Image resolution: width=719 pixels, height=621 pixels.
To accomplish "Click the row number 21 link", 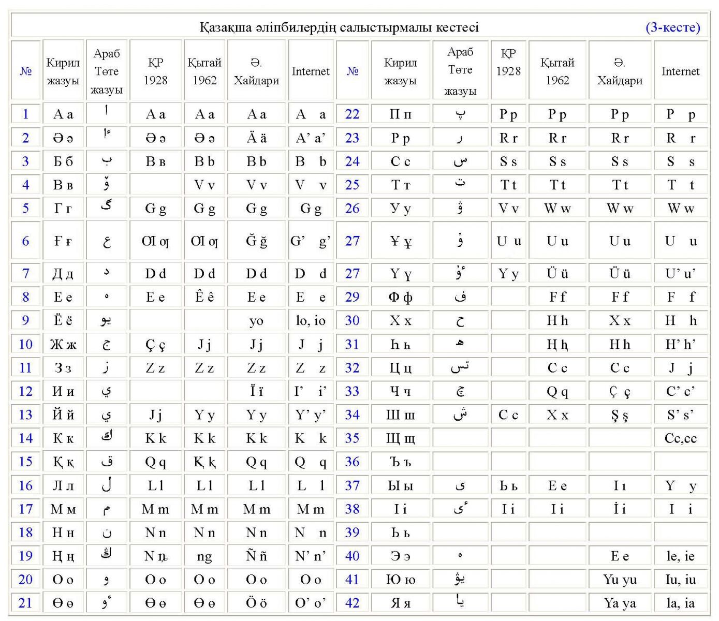I will 25,603.
